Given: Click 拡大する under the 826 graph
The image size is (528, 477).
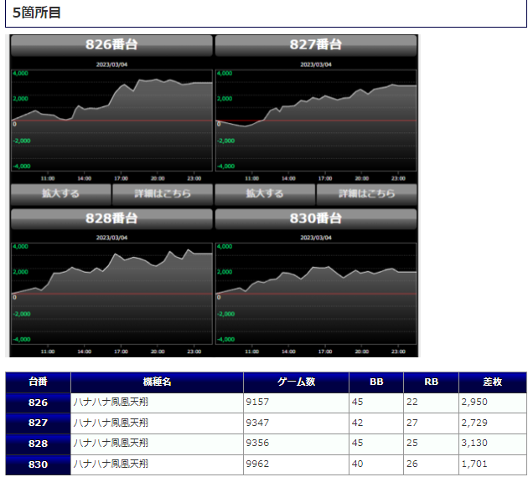Looking at the screenshot, I should 60,194.
